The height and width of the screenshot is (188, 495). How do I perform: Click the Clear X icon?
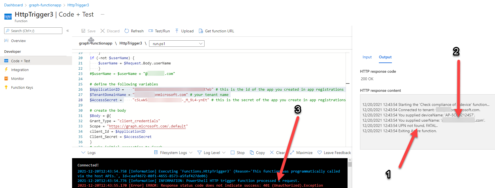272,152
